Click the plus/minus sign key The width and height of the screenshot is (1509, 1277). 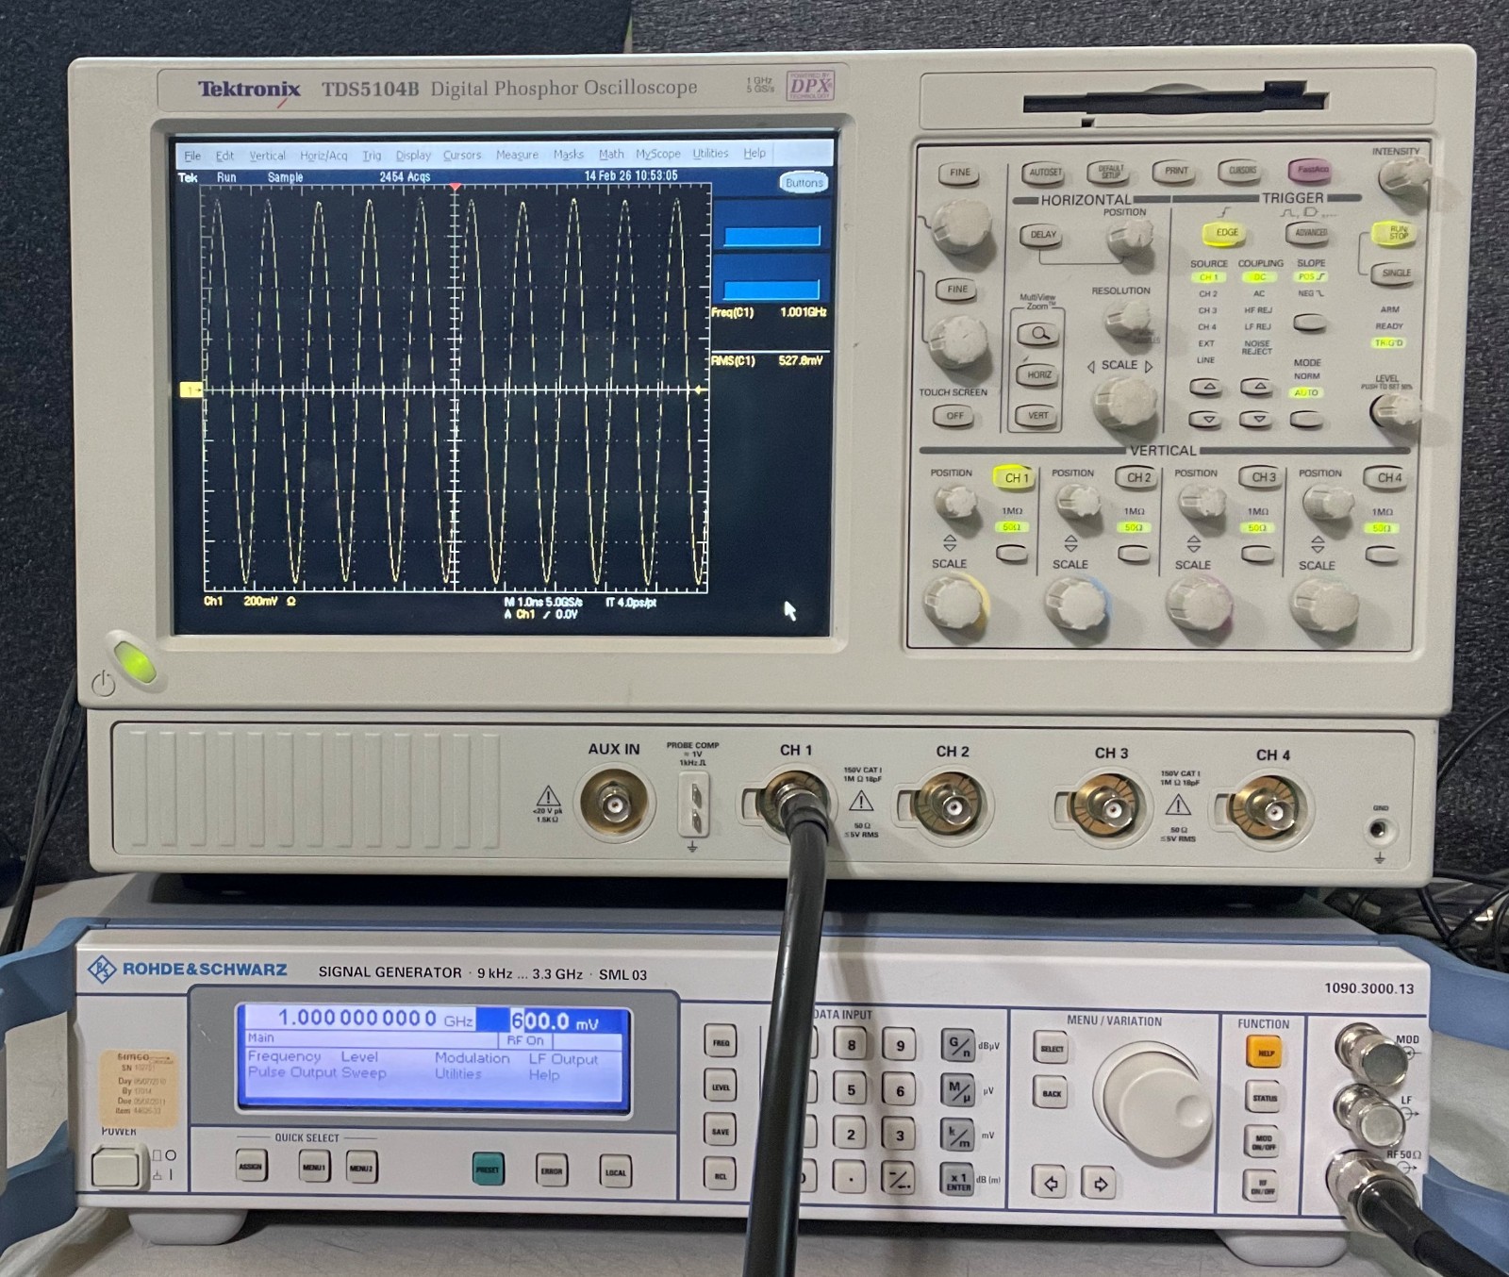(899, 1178)
